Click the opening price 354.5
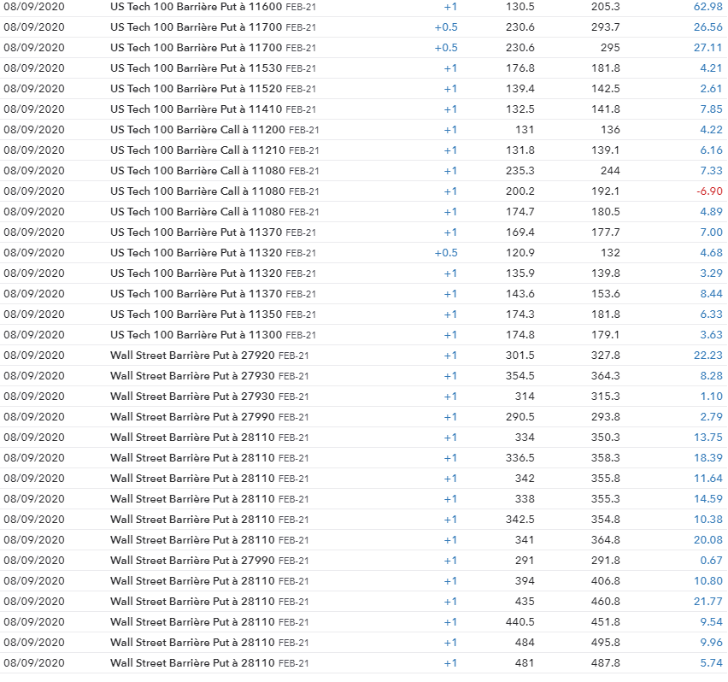728x682 pixels. tap(520, 375)
